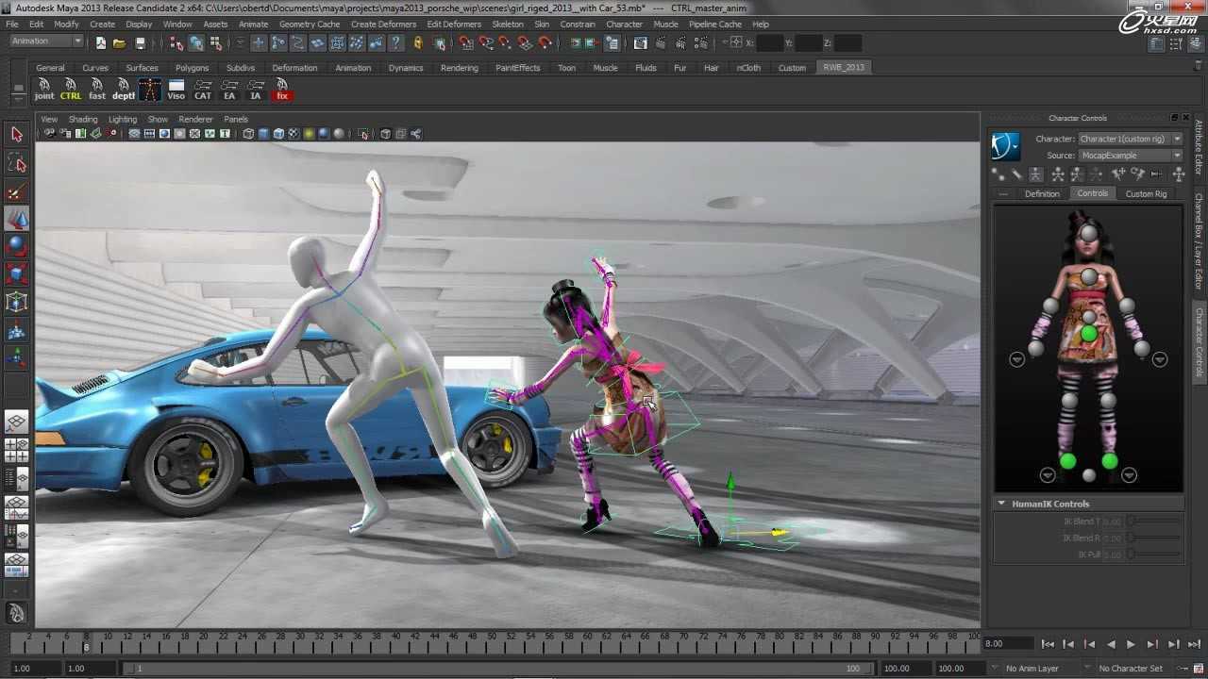The height and width of the screenshot is (679, 1208).
Task: Open the File menu
Action: (x=11, y=24)
